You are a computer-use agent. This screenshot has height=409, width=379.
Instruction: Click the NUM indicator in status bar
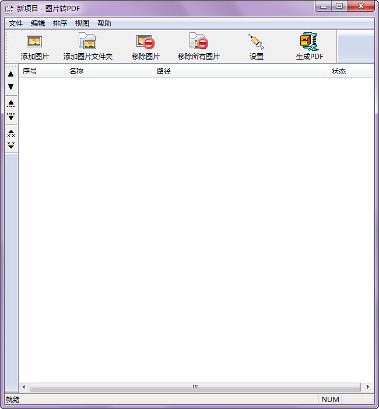coord(330,399)
